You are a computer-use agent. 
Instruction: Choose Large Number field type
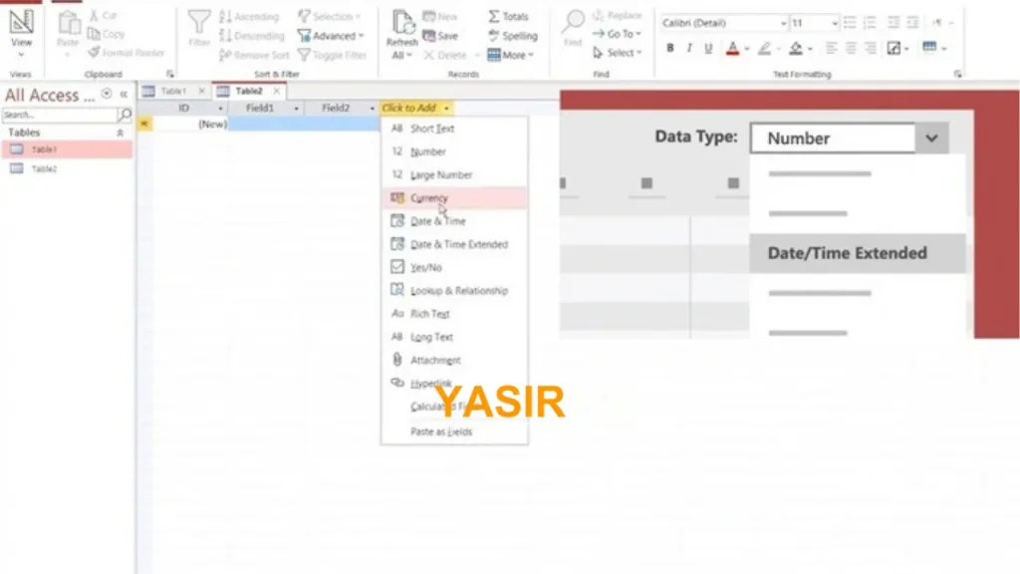pyautogui.click(x=454, y=174)
